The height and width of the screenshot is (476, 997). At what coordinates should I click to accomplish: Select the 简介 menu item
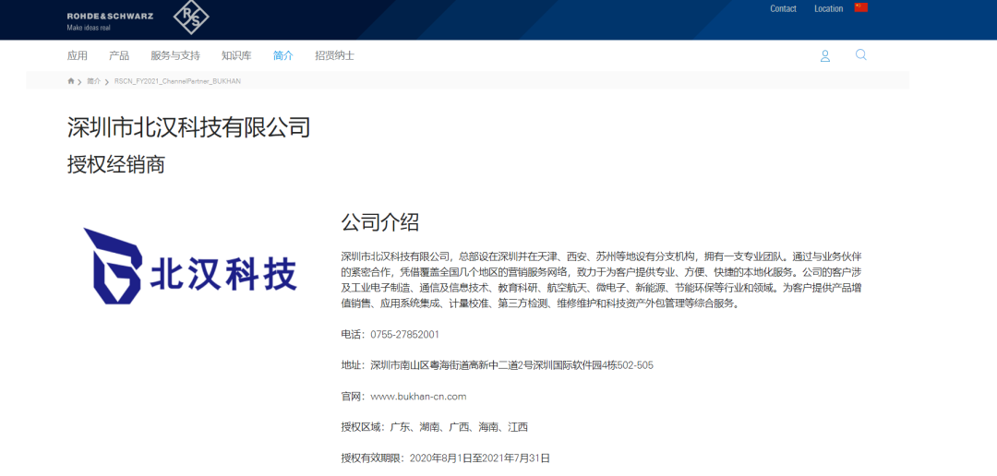tap(283, 56)
